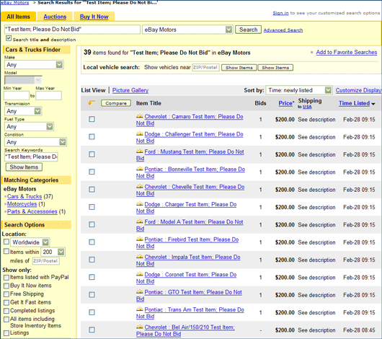Open the Picture Gallery view link
Image resolution: width=382 pixels, height=339 pixels.
[130, 90]
